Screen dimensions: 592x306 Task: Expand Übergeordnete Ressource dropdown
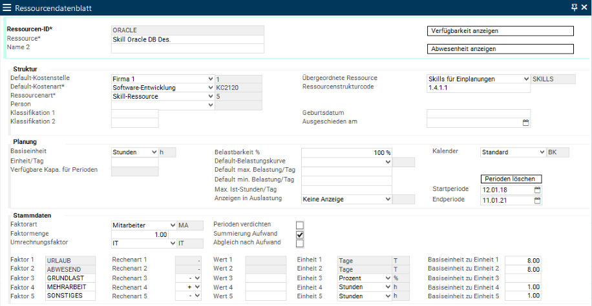coord(526,79)
